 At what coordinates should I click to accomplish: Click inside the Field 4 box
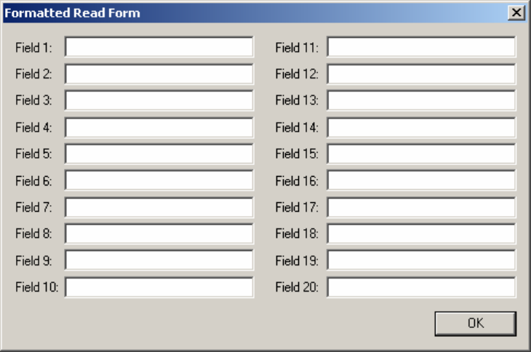(x=159, y=127)
